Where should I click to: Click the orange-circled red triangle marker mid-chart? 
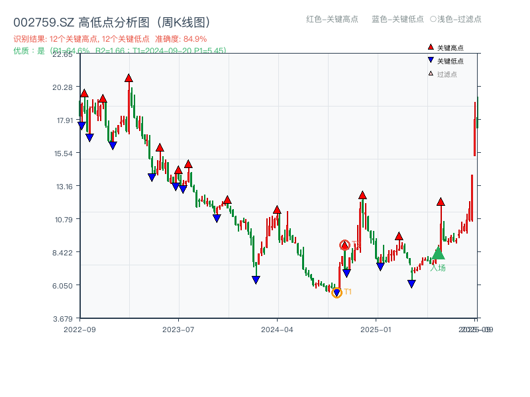(x=345, y=244)
